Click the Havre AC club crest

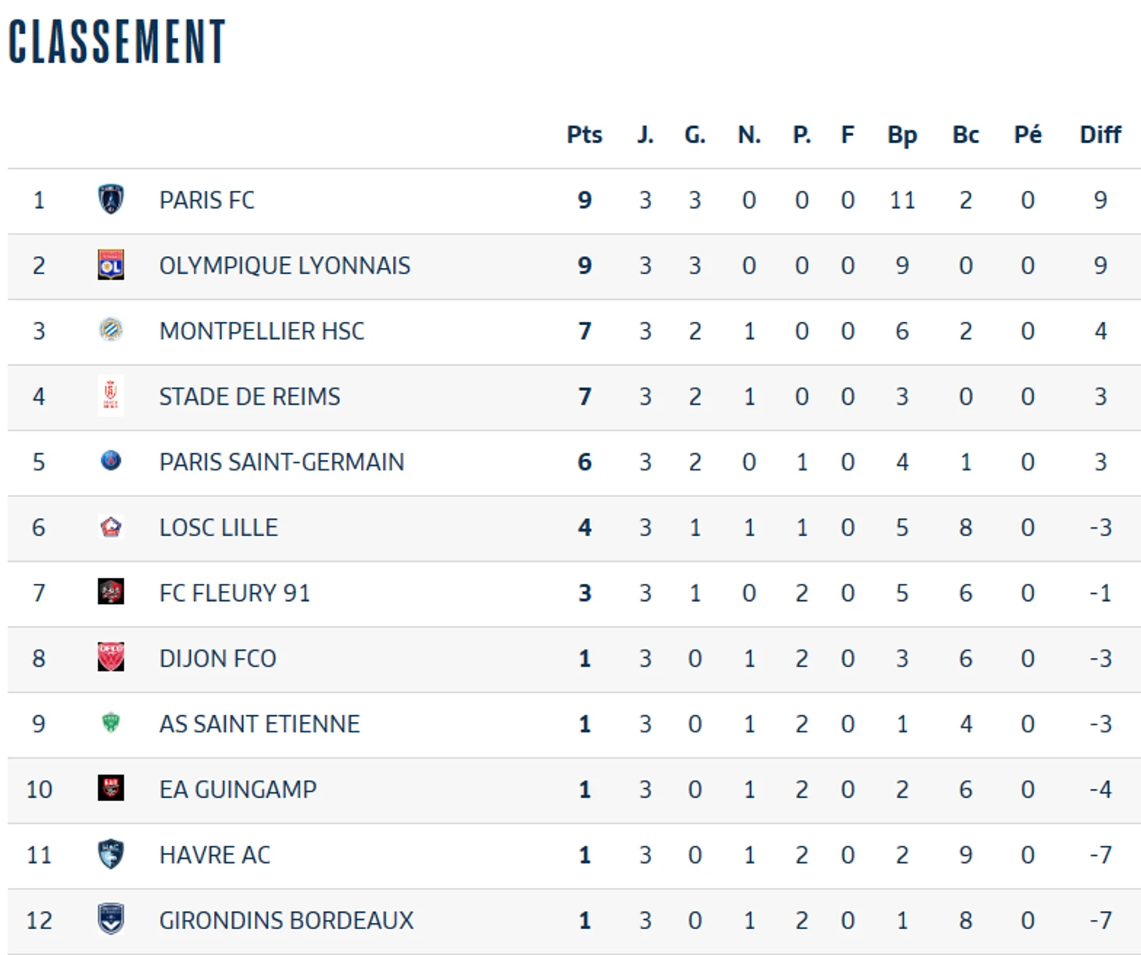(x=111, y=853)
